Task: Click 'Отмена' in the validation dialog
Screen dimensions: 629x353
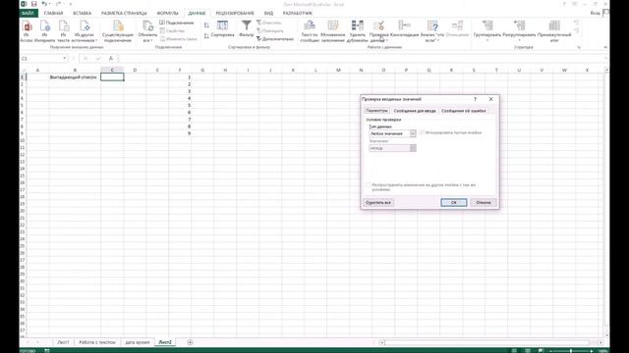Action: [484, 203]
